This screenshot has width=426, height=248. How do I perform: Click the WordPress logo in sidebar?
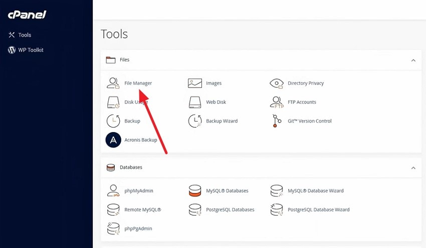click(x=12, y=50)
